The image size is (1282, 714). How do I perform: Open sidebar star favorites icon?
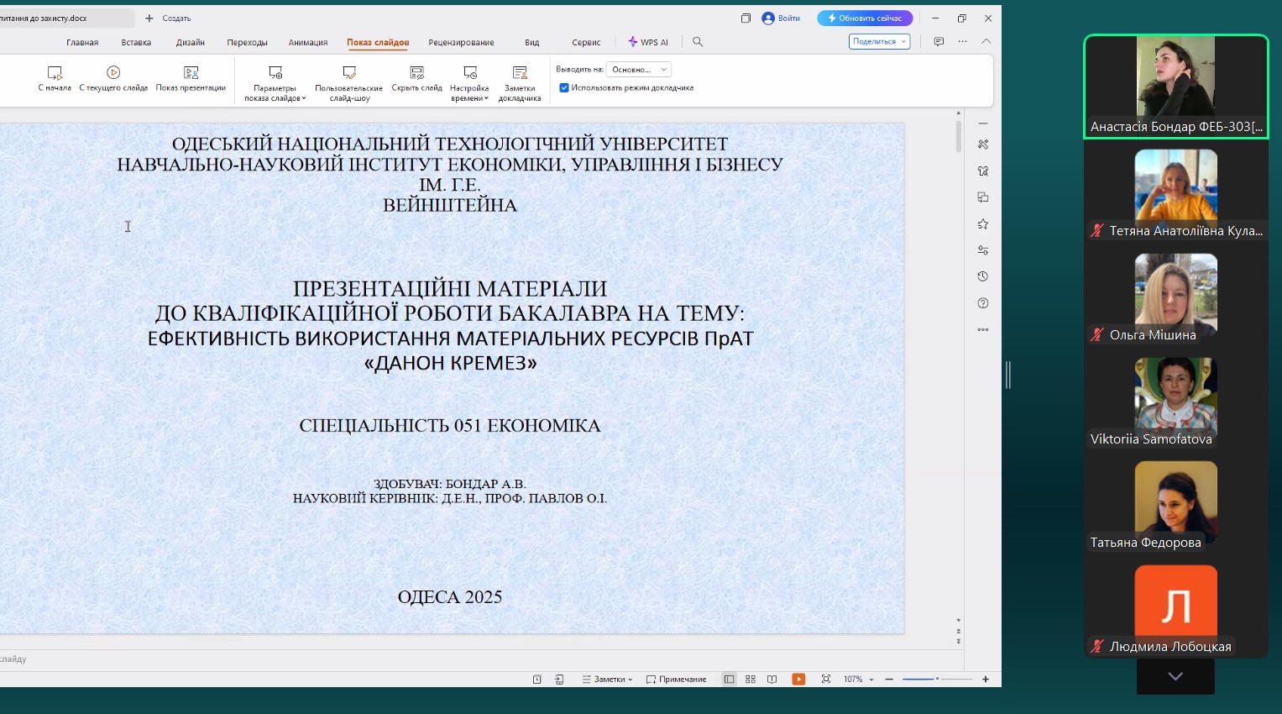(x=983, y=224)
